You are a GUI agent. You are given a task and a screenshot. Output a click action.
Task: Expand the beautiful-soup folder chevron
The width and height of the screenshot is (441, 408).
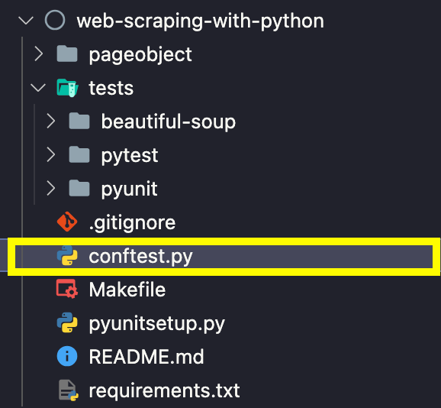51,121
